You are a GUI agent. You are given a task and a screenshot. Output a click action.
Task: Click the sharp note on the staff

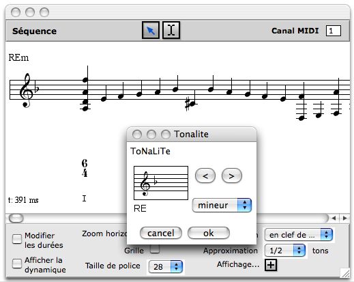tap(190, 104)
